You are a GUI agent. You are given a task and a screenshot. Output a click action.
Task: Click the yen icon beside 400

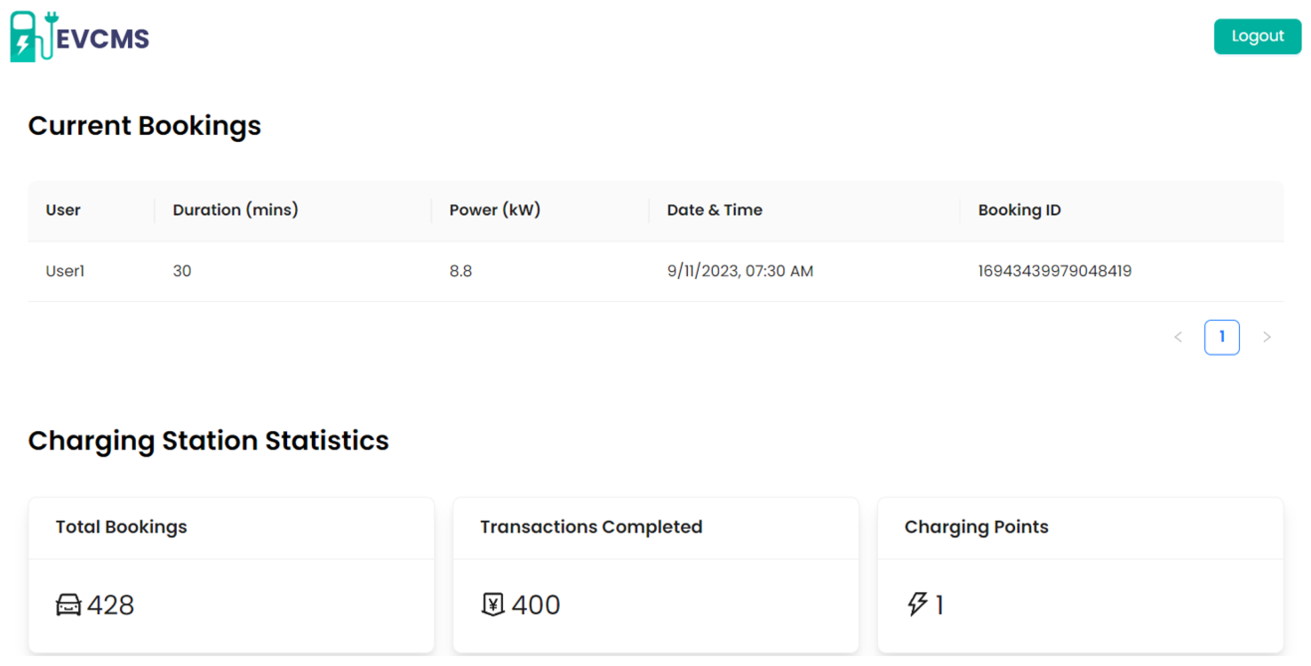click(x=493, y=604)
